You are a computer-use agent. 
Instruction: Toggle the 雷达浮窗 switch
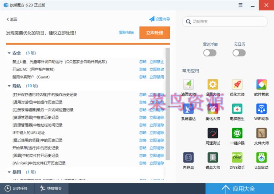point(210,53)
